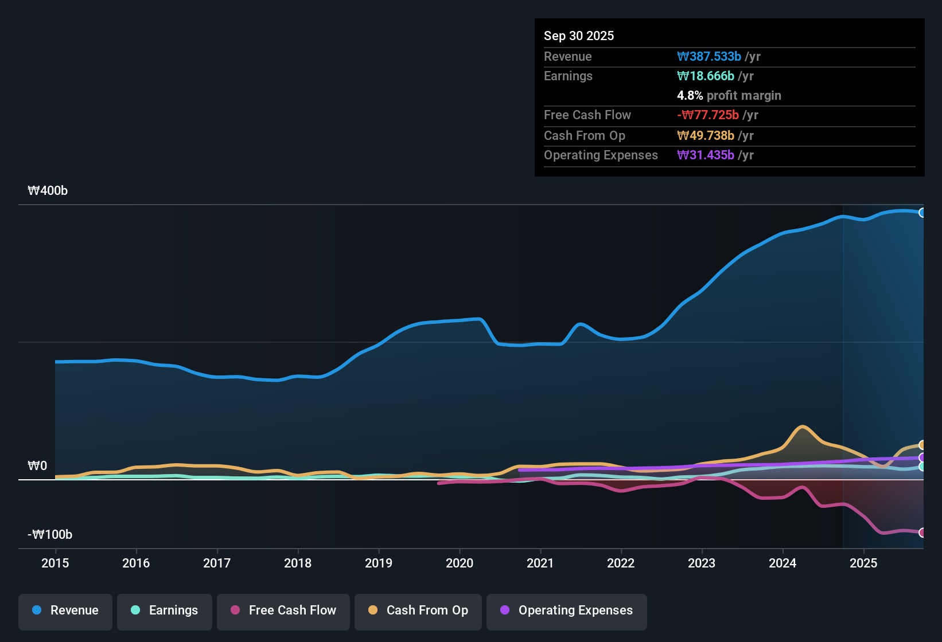Toggle Operating Expenses line visibility
The image size is (942, 642).
point(566,610)
